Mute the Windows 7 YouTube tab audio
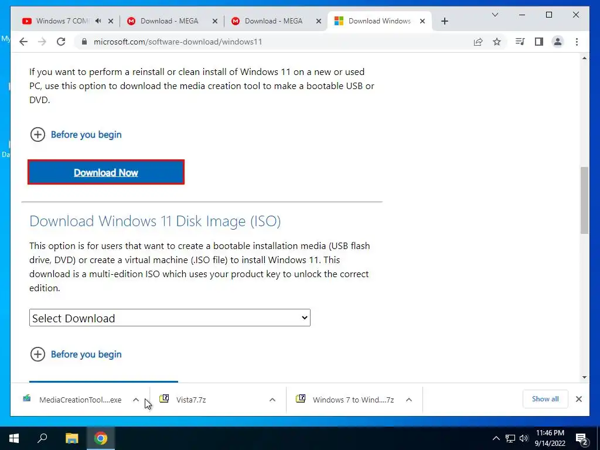This screenshot has height=450, width=600. [98, 21]
